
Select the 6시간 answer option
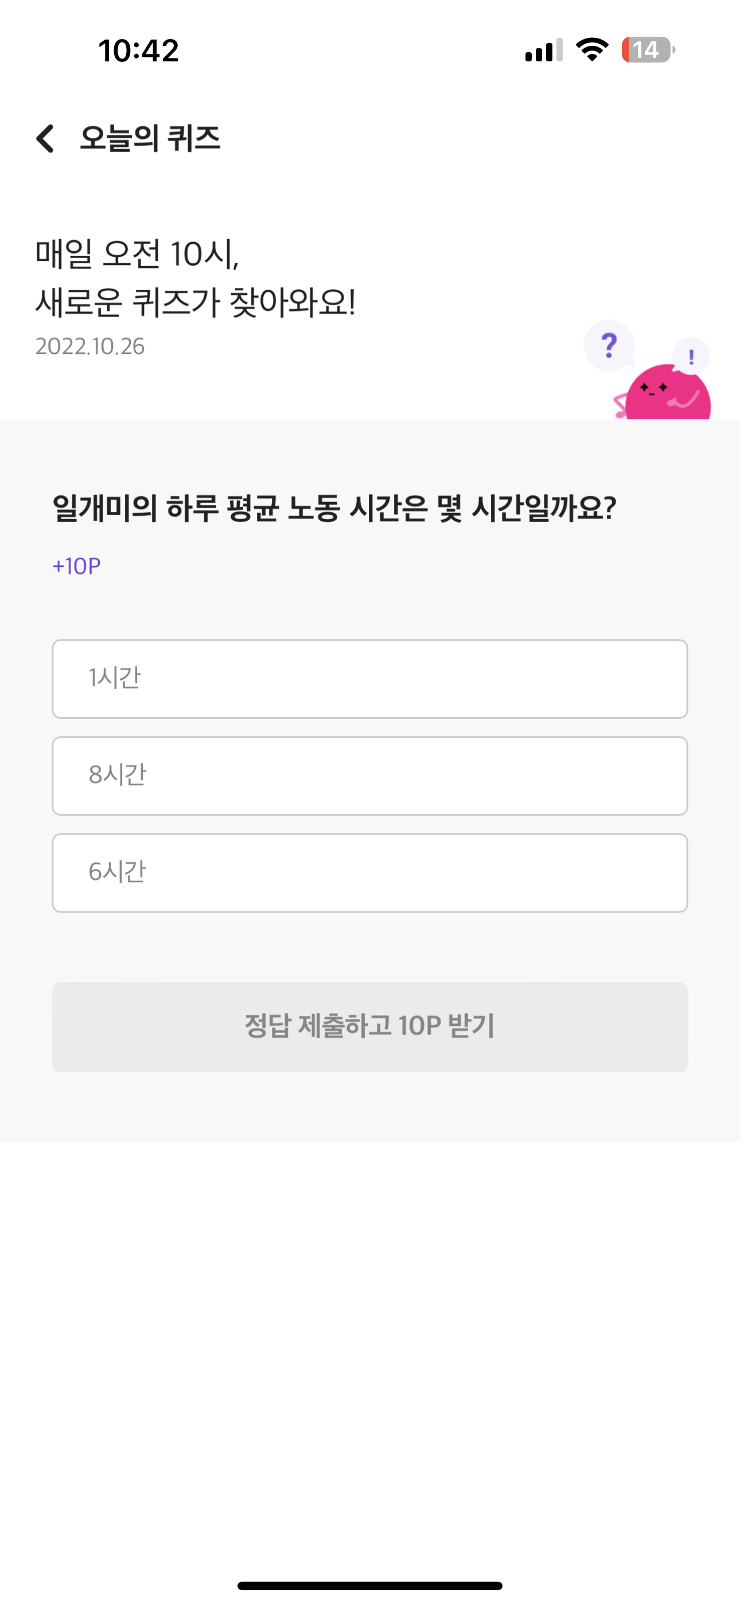tap(370, 873)
